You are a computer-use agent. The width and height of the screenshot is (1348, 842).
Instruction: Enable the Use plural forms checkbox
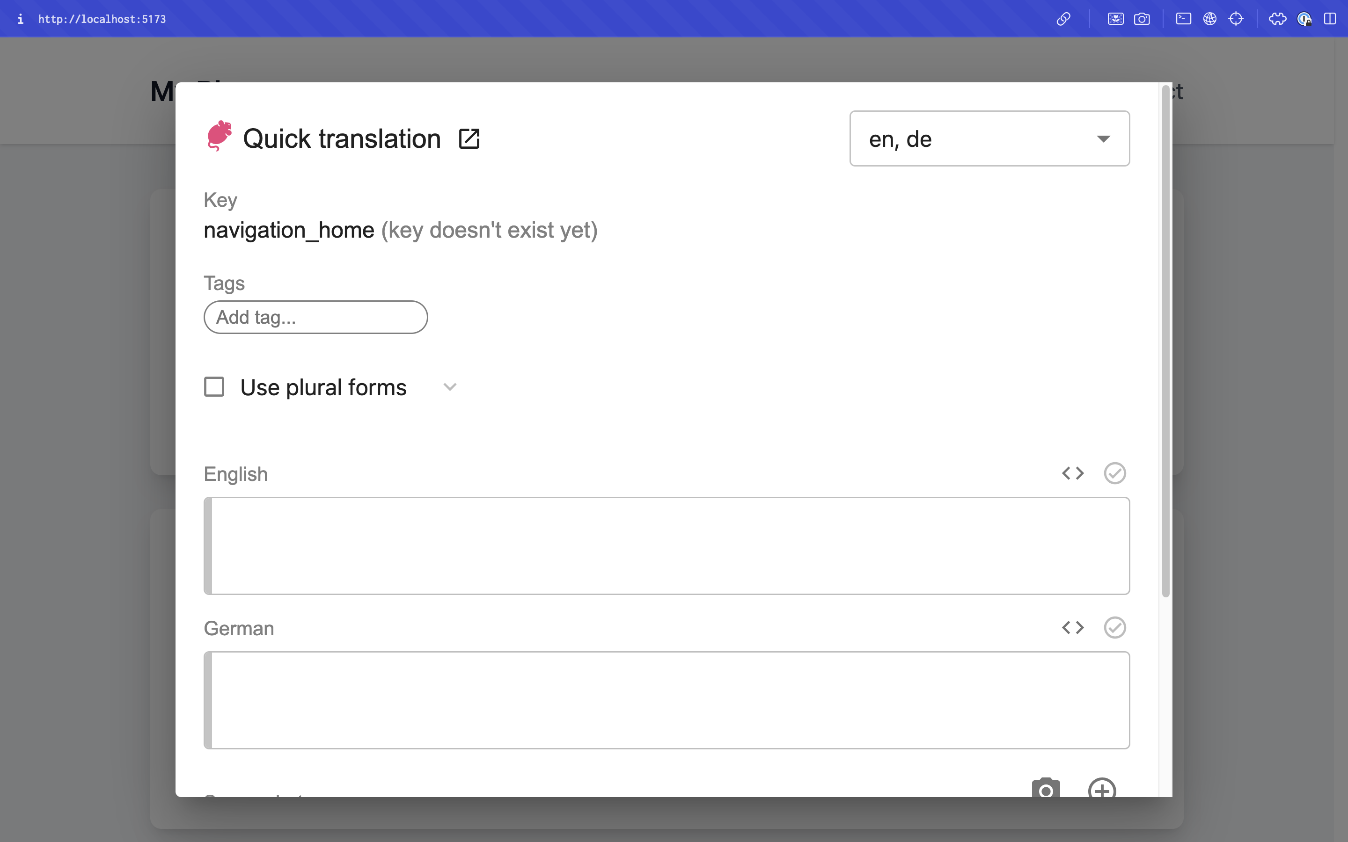point(214,386)
